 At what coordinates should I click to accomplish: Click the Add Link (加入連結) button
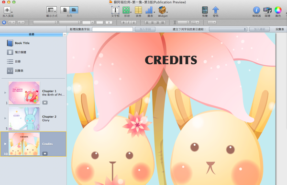pos(259,29)
